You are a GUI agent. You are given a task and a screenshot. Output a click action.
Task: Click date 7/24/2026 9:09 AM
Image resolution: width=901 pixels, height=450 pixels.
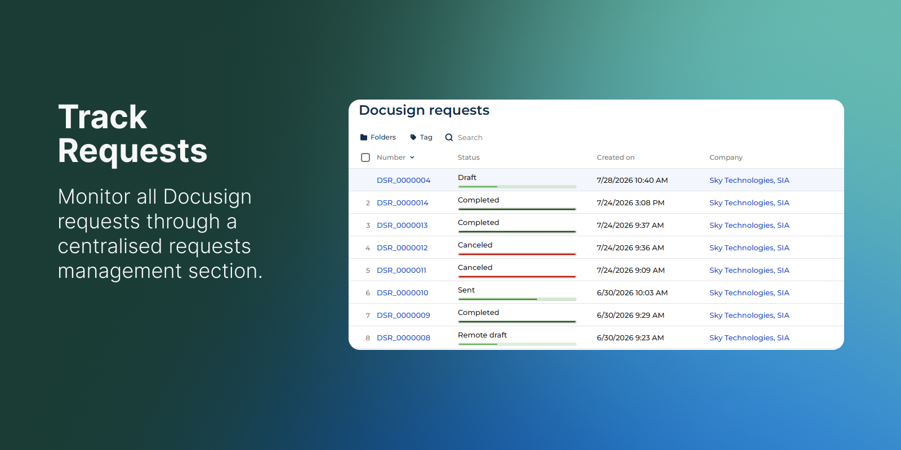(x=631, y=271)
